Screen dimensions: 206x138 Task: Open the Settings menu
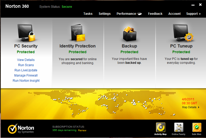pyautogui.click(x=105, y=14)
